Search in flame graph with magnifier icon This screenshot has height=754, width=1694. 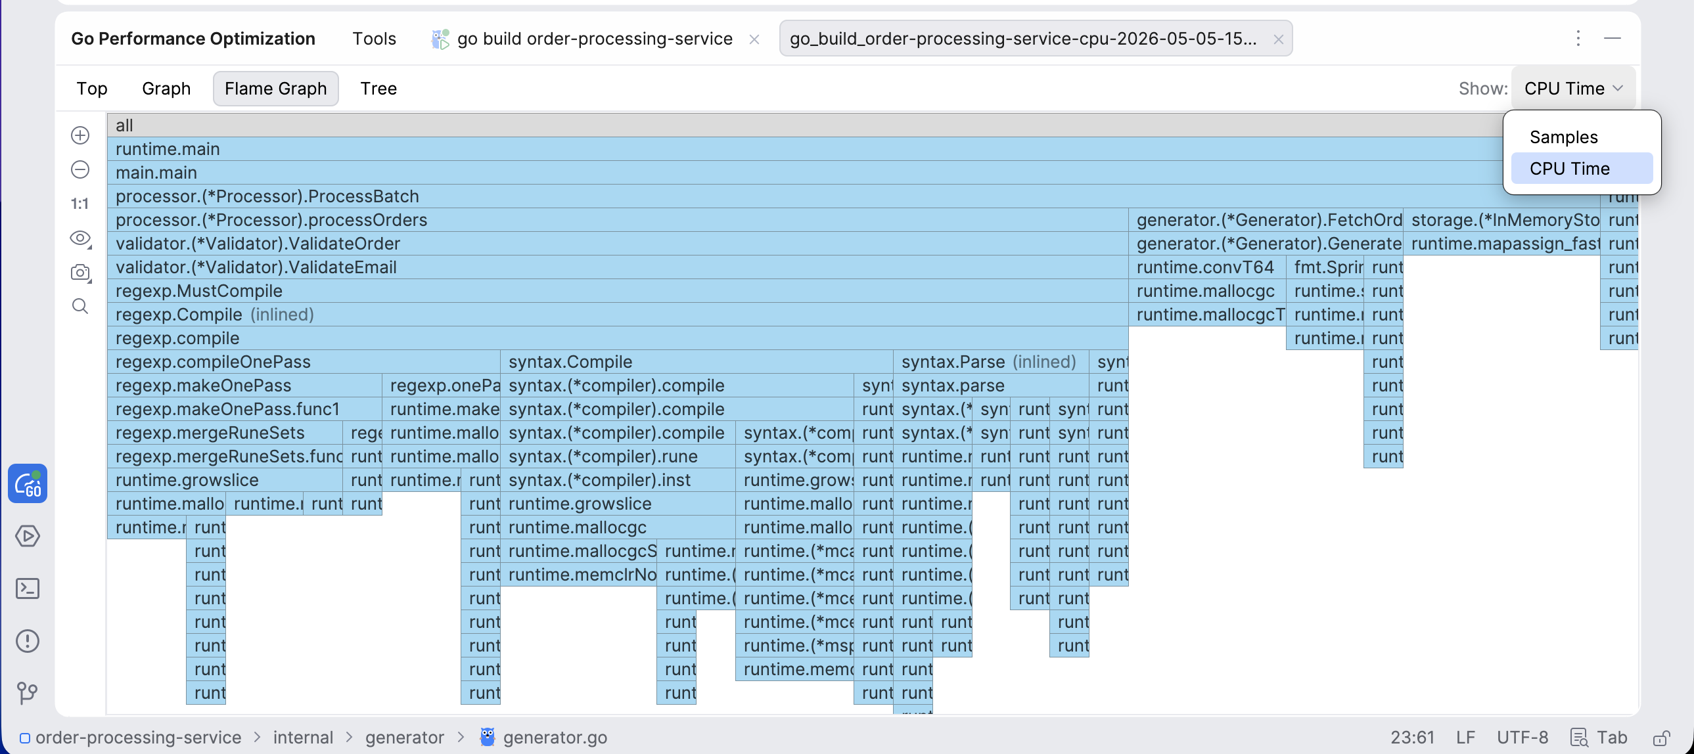pos(80,306)
